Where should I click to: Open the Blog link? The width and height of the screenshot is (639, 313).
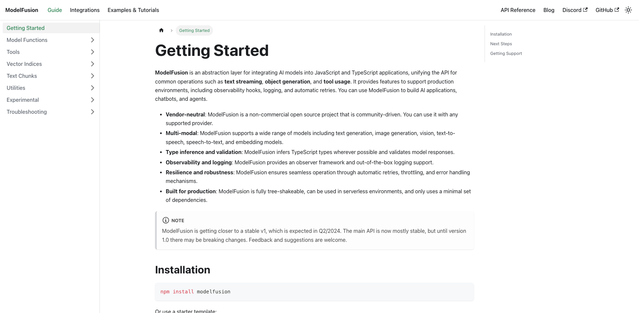(549, 10)
